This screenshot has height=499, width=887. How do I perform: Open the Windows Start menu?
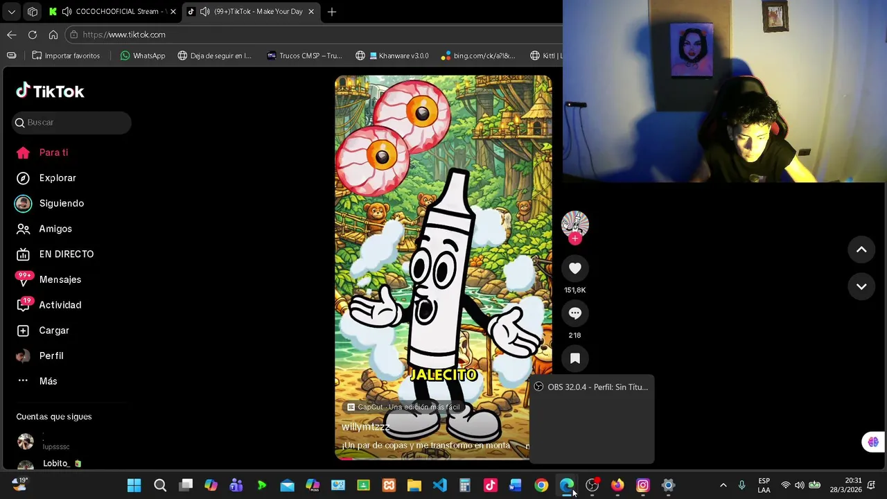(x=134, y=486)
